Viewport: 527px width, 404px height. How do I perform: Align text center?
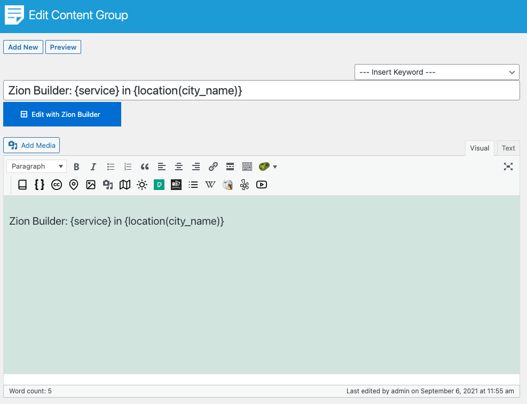click(179, 167)
